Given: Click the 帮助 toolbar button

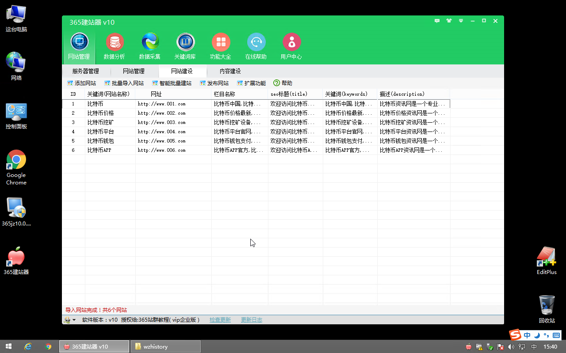Looking at the screenshot, I should 283,83.
